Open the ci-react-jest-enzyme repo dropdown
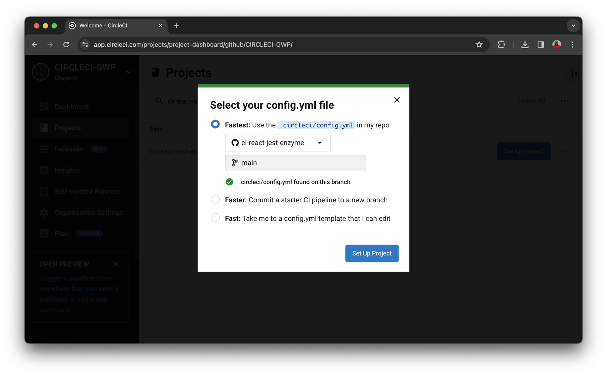 point(320,142)
